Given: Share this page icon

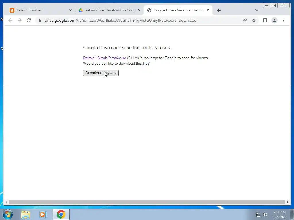Looking at the screenshot, I should (245, 20).
